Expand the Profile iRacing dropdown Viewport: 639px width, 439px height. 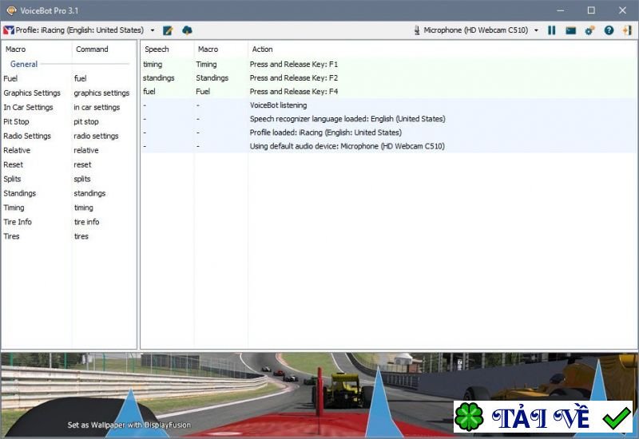(x=153, y=30)
